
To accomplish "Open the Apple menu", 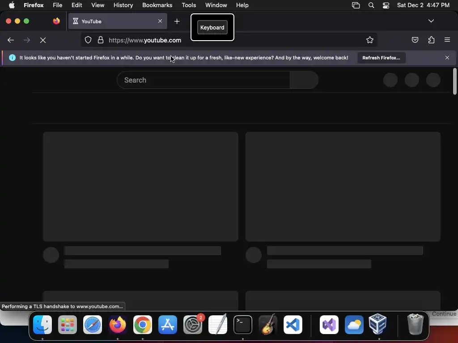I will (x=12, y=5).
